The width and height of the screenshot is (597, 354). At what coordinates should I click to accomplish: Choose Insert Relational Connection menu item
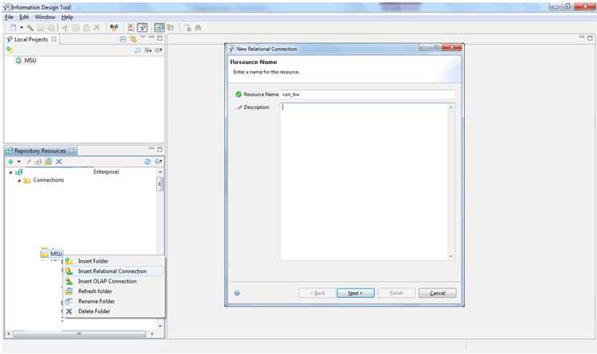114,271
